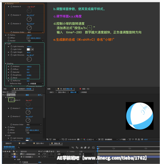
Task: Collapse the CC Sphere effect group
Action: (3, 95)
